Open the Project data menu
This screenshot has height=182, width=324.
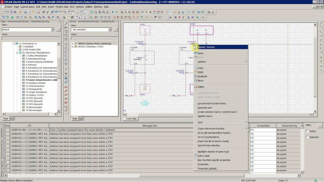pyautogui.click(x=62, y=7)
